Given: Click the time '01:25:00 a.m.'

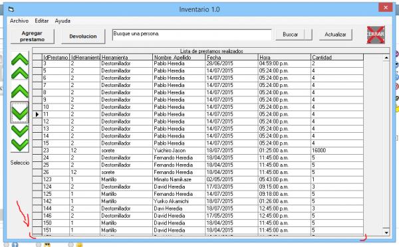Looking at the screenshot, I should click(x=273, y=151).
